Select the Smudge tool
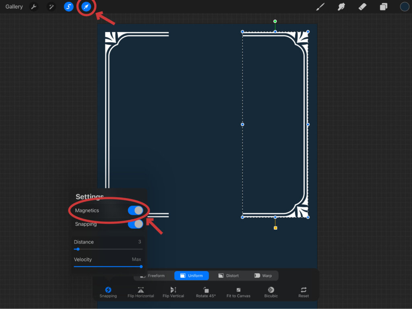The width and height of the screenshot is (412, 309). [342, 7]
